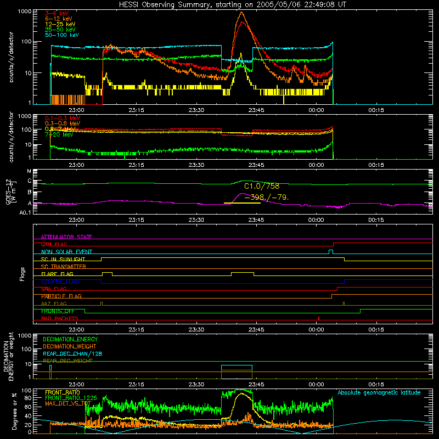
Task: Click 00:00 tick label under the decimation panel
Action: (316, 385)
